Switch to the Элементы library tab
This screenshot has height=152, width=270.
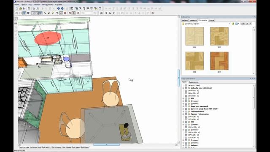[x=193, y=20]
